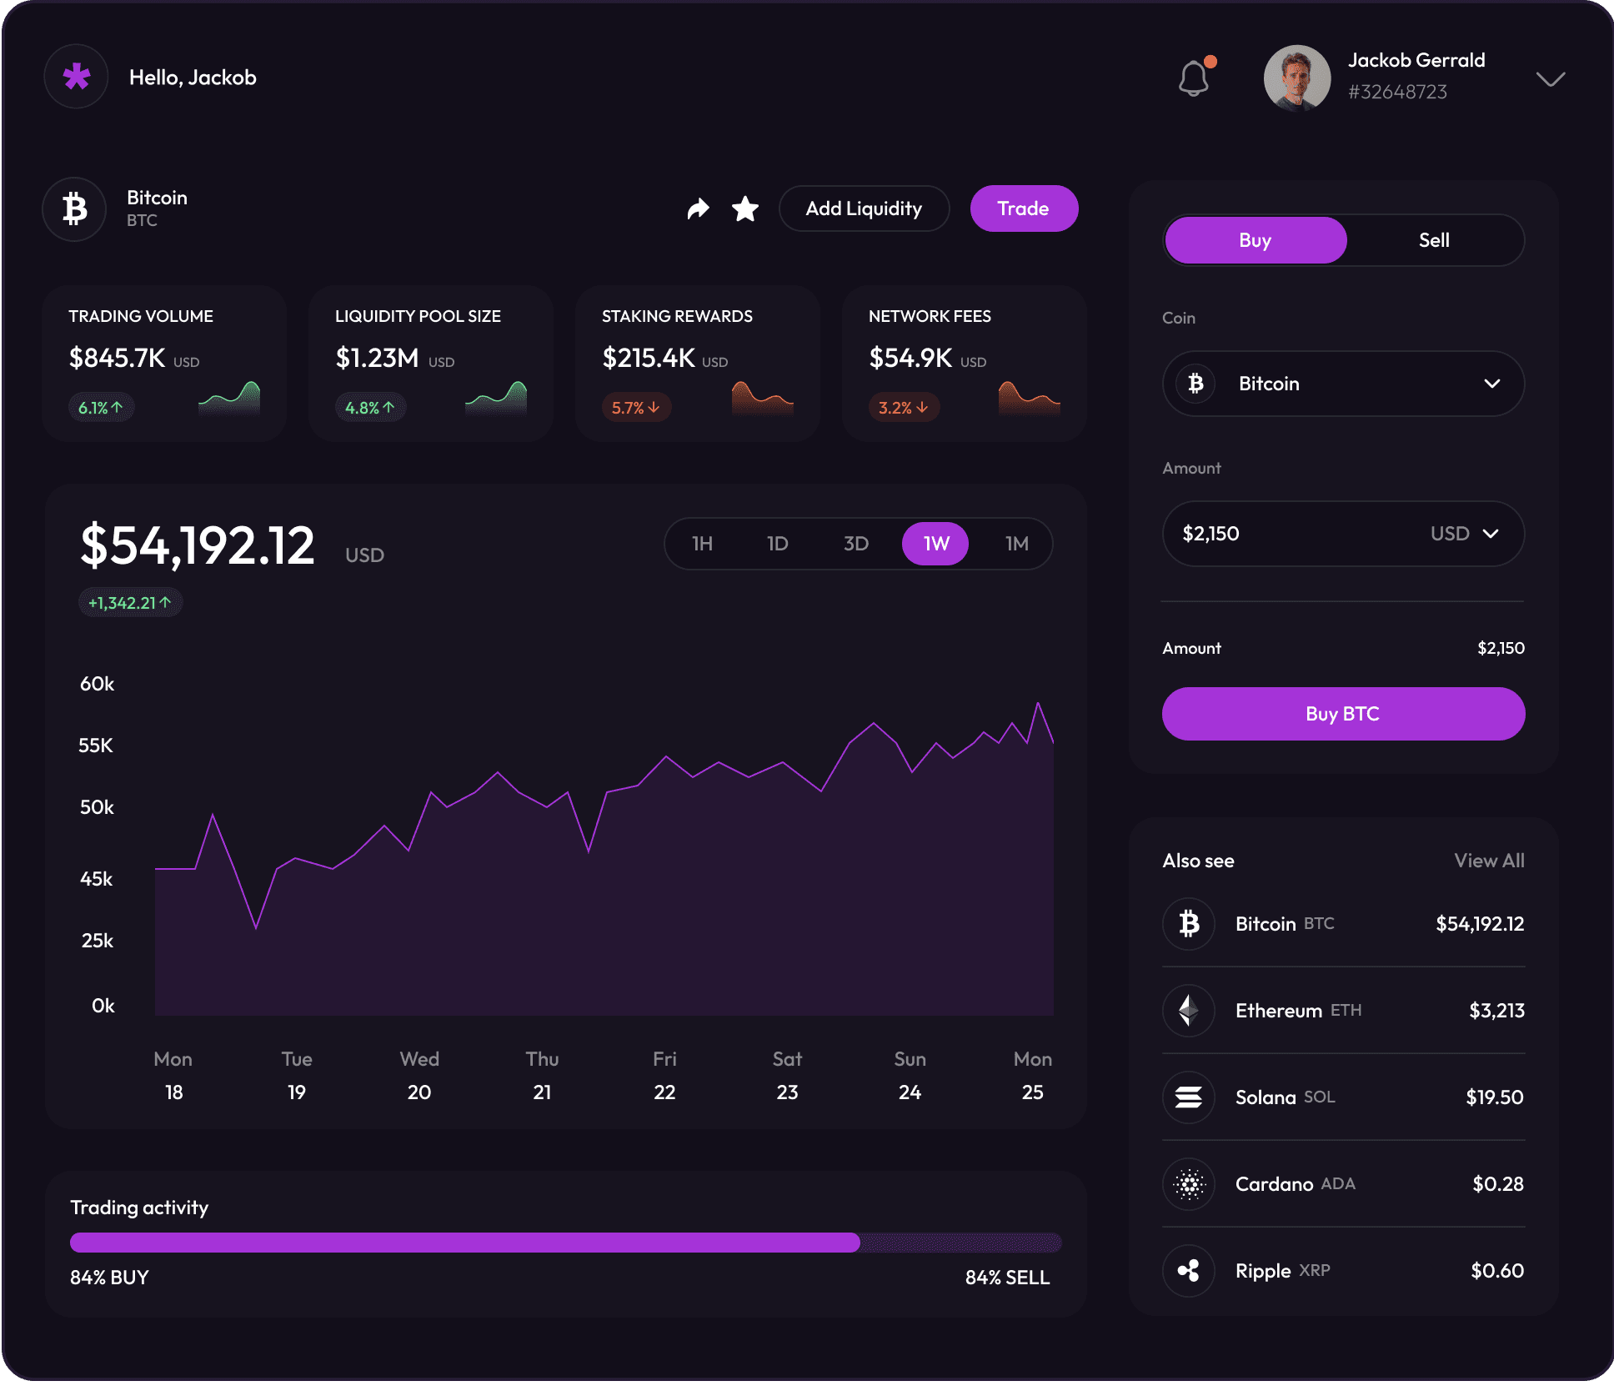The image size is (1614, 1396).
Task: Switch chart to the 1H timeframe
Action: pos(703,543)
